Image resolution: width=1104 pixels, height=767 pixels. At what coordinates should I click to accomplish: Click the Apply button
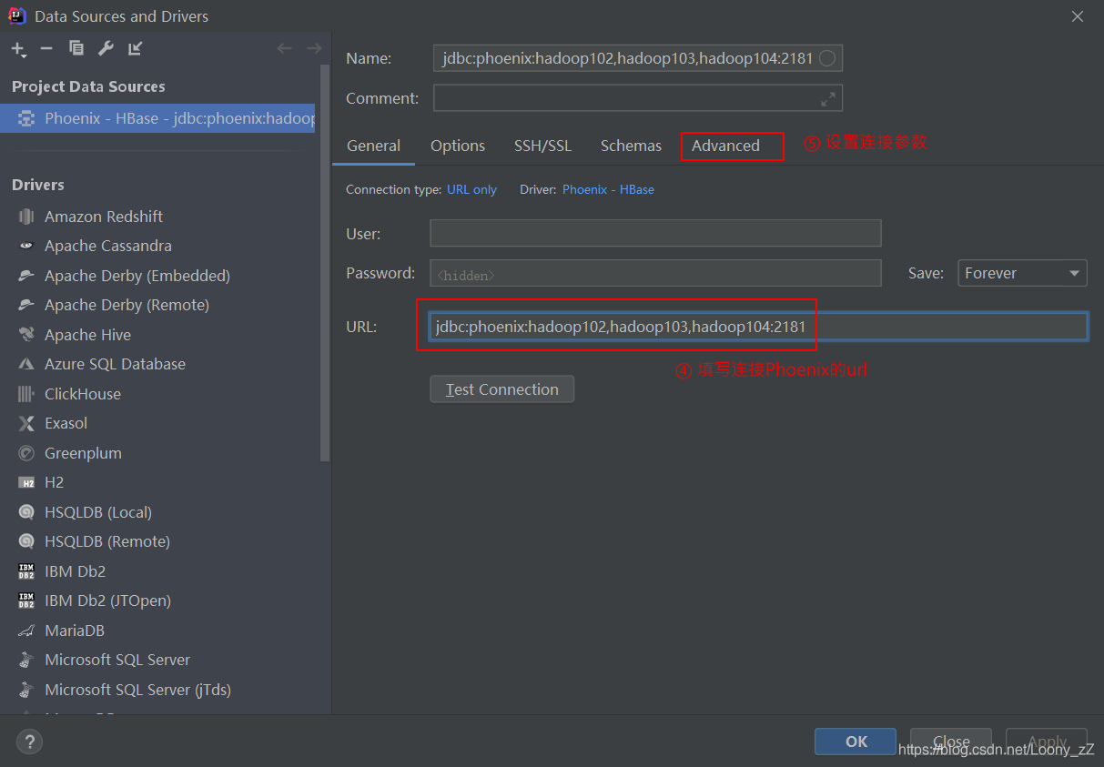[x=1047, y=742]
